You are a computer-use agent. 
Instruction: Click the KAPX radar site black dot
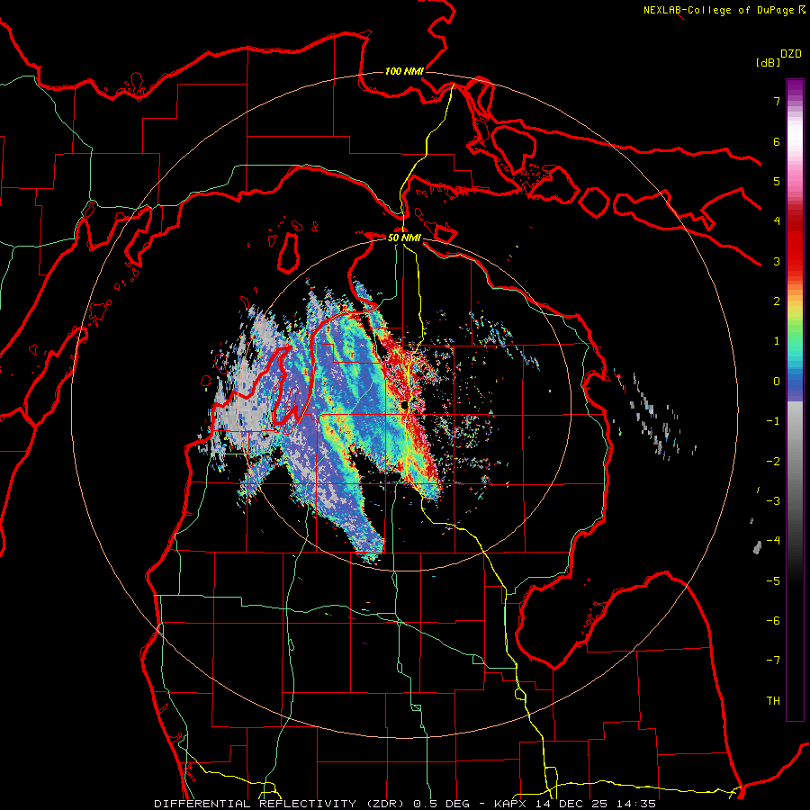[x=404, y=406]
